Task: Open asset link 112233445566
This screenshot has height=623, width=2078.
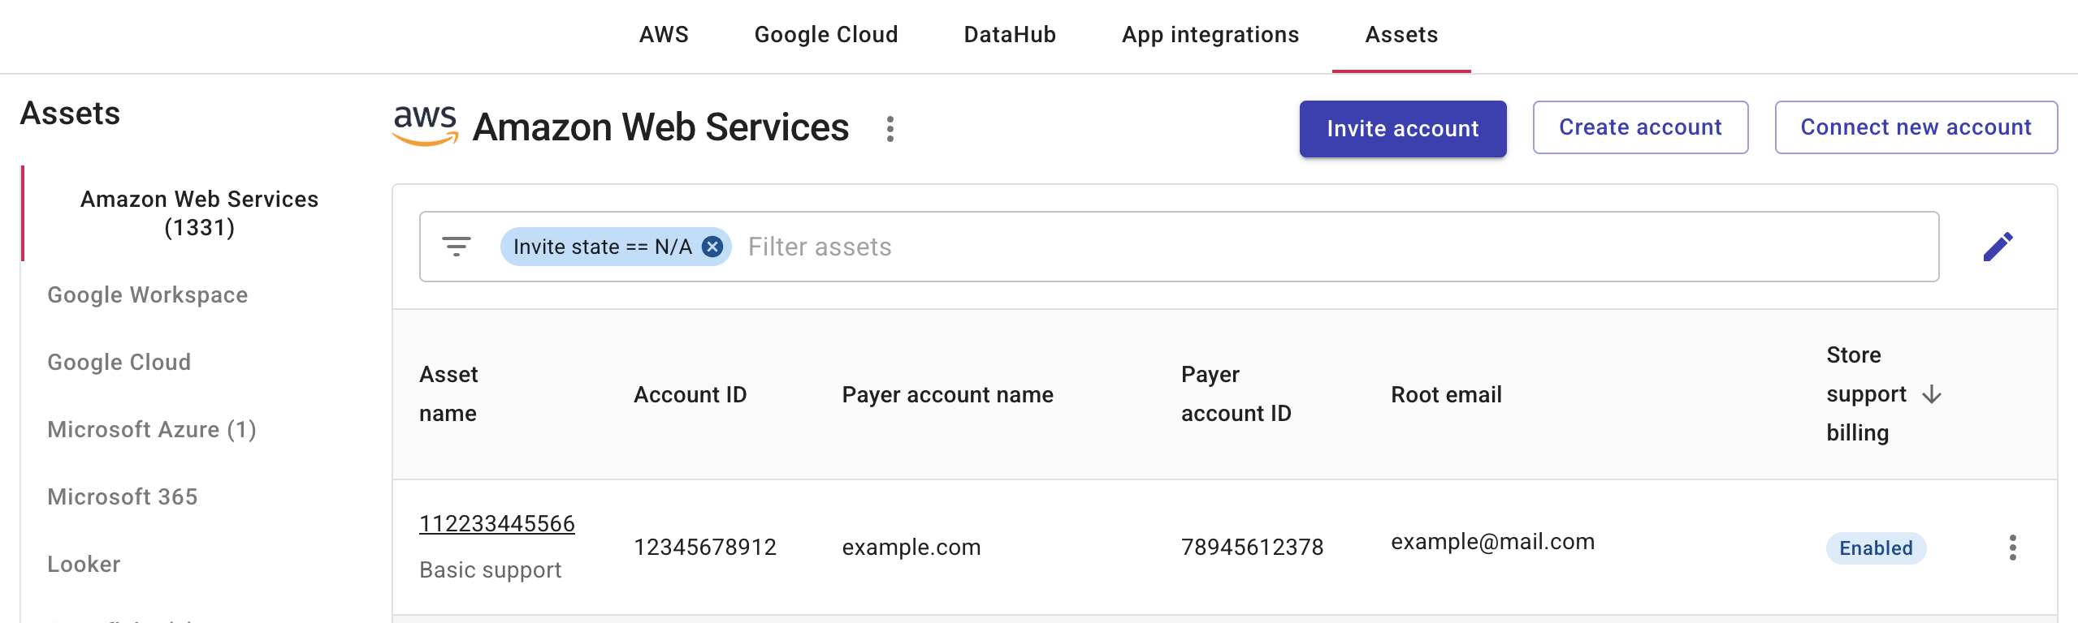Action: click(496, 524)
